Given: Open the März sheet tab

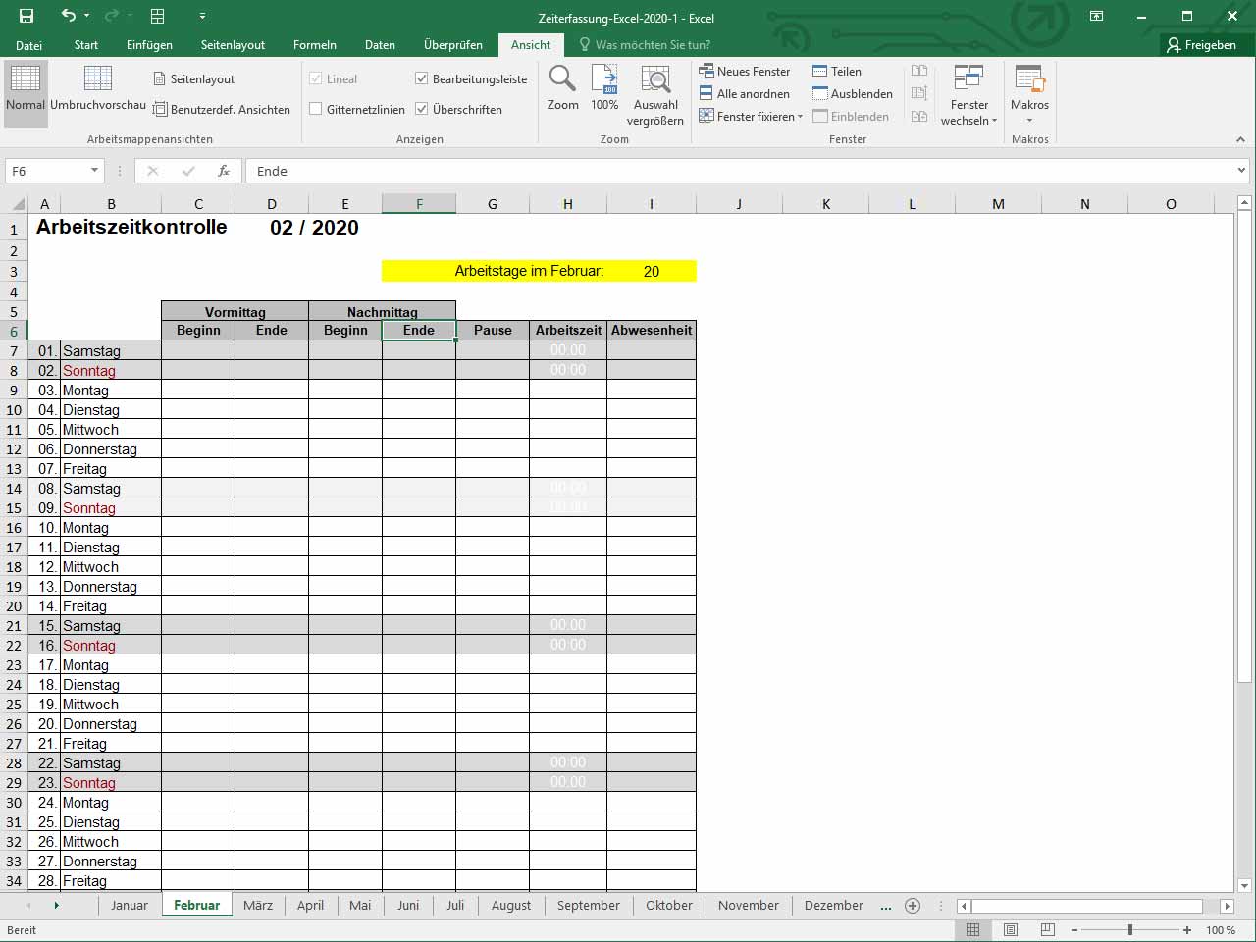Looking at the screenshot, I should coord(258,905).
